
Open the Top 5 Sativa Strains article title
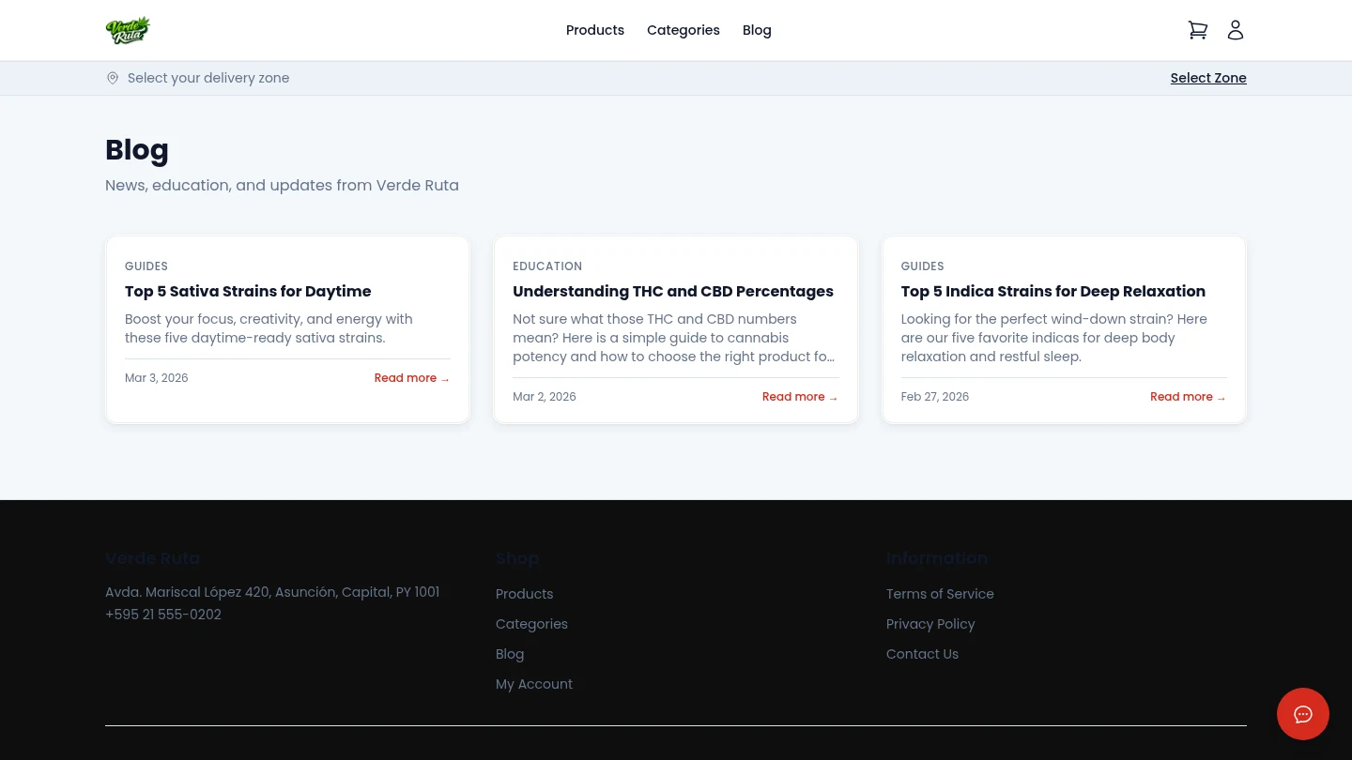248,291
